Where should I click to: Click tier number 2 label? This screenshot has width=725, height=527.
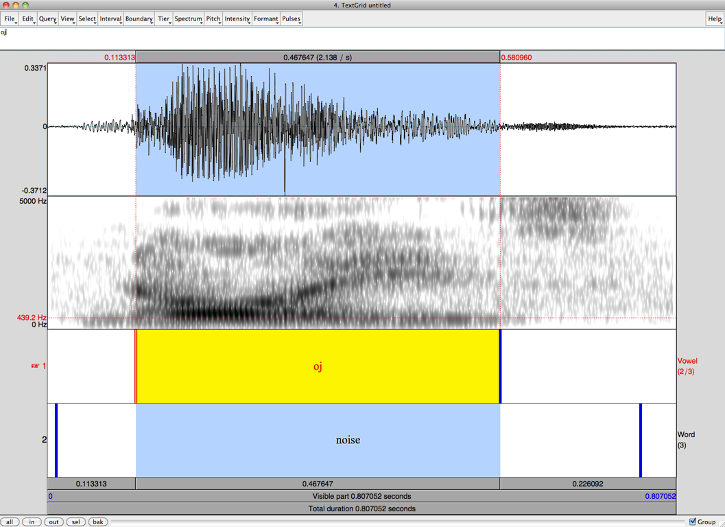44,440
